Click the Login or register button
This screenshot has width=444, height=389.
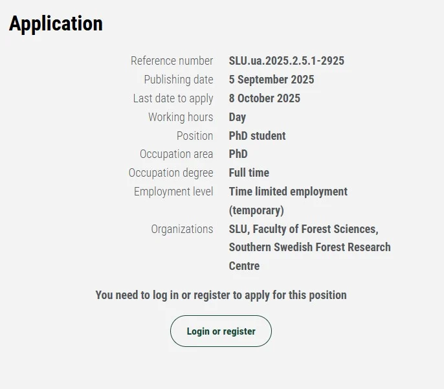(x=221, y=331)
